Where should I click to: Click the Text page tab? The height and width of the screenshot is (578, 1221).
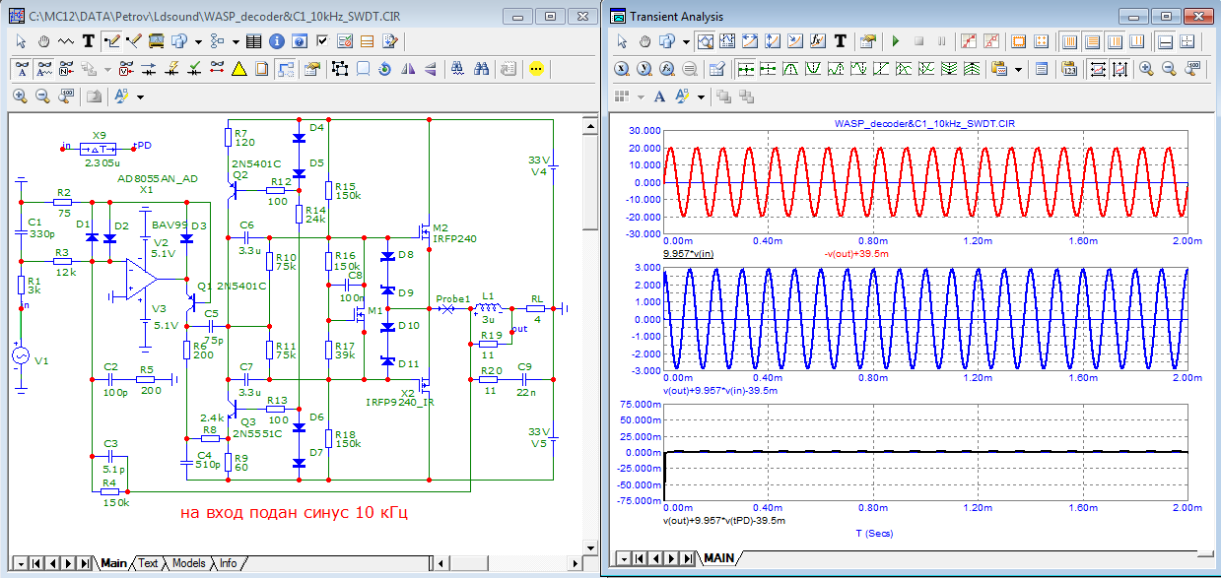pos(147,563)
